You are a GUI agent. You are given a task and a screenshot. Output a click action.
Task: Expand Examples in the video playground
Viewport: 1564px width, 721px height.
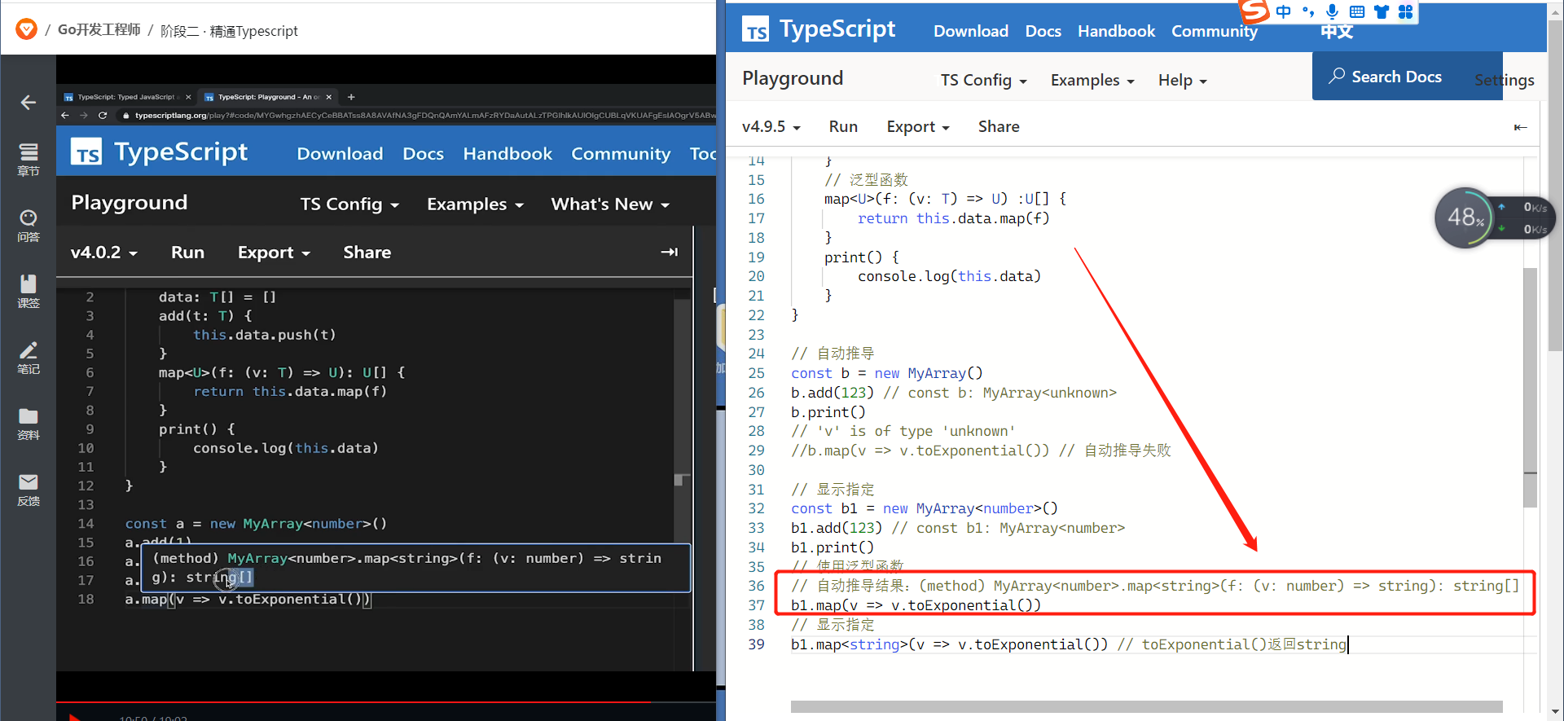coord(475,204)
